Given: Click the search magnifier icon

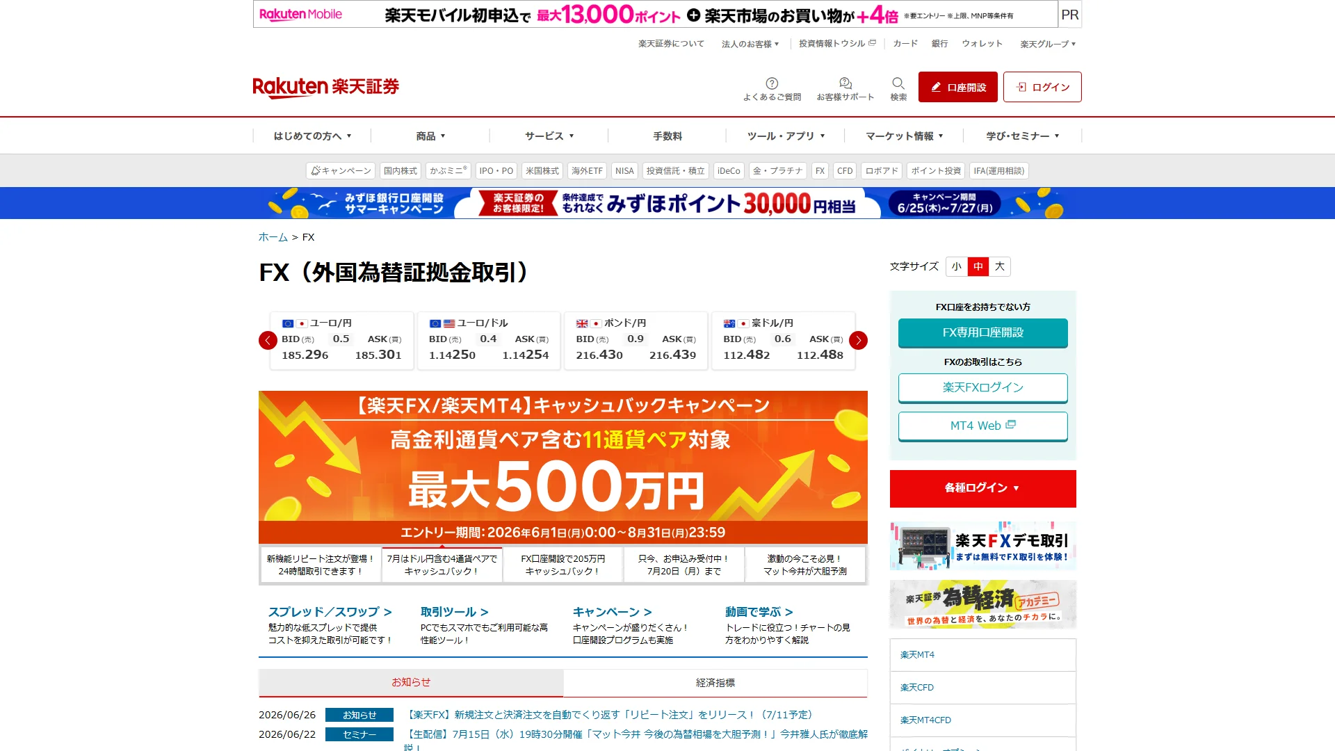Looking at the screenshot, I should tap(898, 83).
